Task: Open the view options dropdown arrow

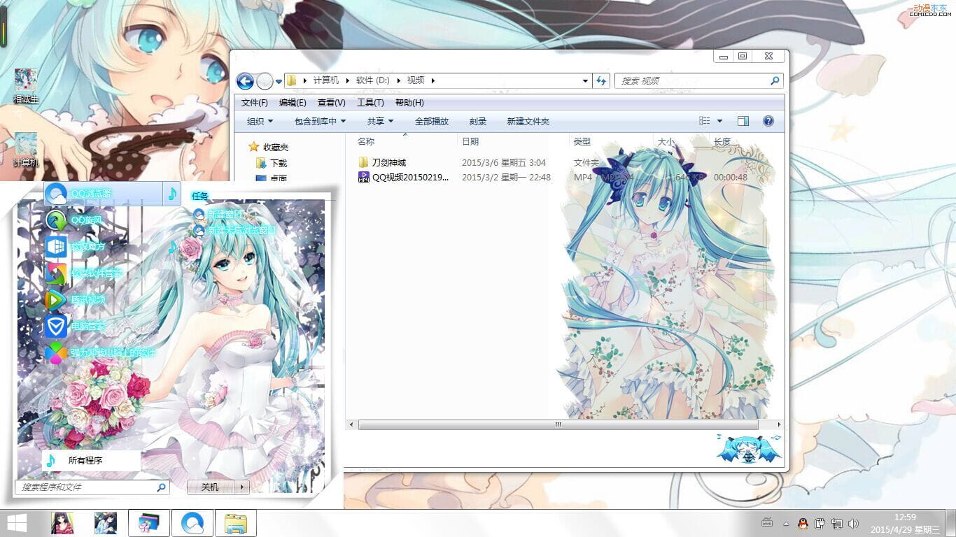Action: pos(719,122)
